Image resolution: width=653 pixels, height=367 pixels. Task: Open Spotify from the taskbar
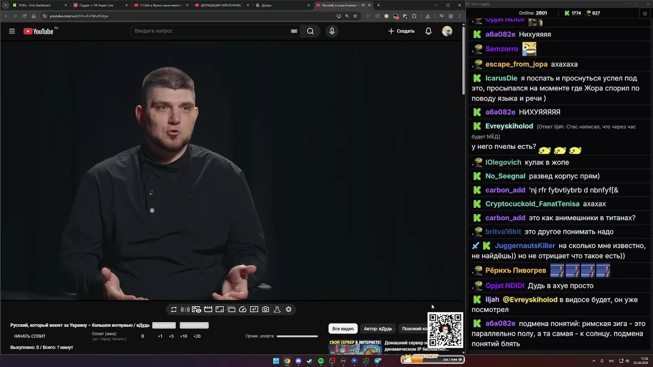(x=321, y=361)
